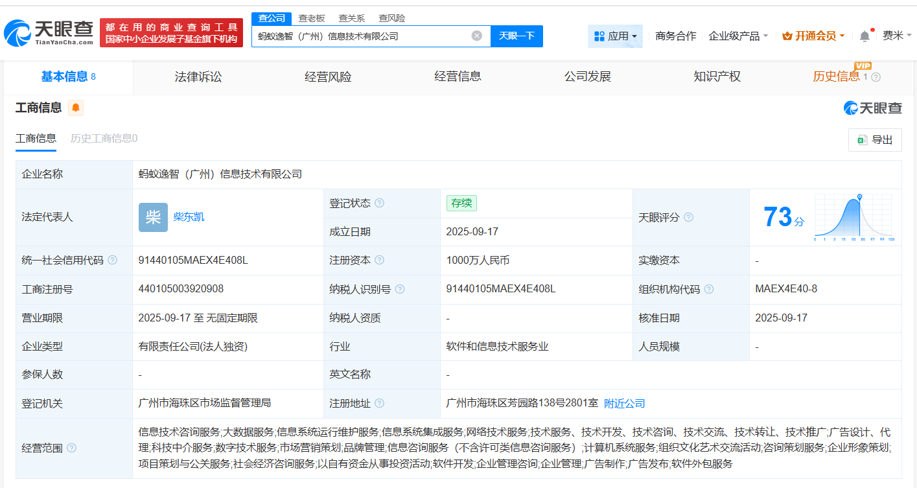Viewport: 917px width, 488px height.
Task: Click the 柴 avatar of the legal representative
Action: (x=153, y=217)
